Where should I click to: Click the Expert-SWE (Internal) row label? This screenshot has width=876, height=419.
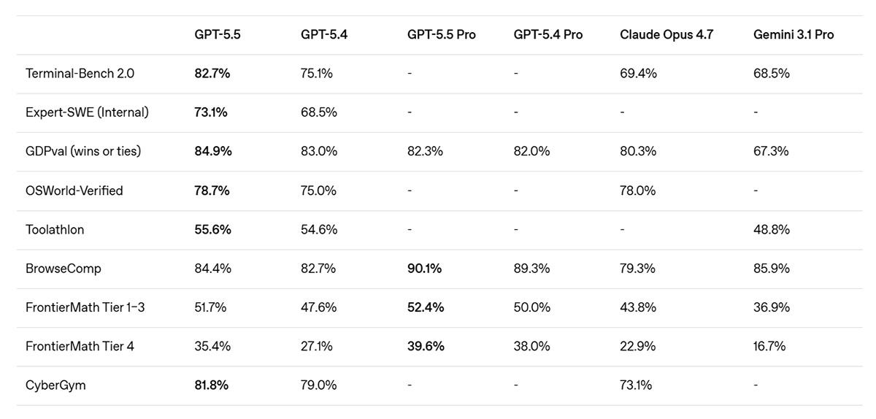(x=87, y=112)
